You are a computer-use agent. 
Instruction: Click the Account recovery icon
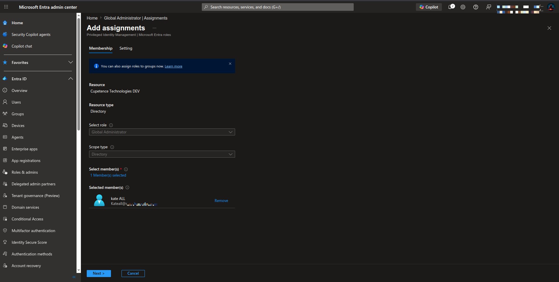coord(5,266)
